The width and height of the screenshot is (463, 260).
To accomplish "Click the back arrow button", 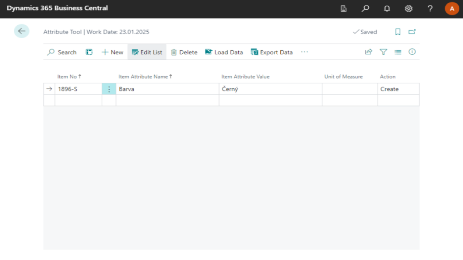I will point(22,31).
